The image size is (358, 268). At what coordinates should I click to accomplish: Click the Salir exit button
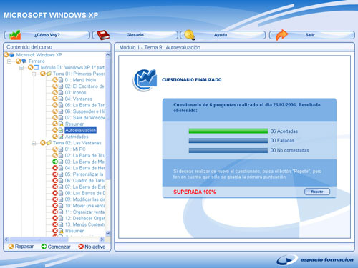tap(312, 35)
